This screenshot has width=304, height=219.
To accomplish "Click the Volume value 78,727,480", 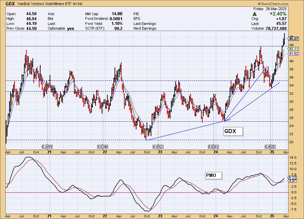I will click(276, 28).
